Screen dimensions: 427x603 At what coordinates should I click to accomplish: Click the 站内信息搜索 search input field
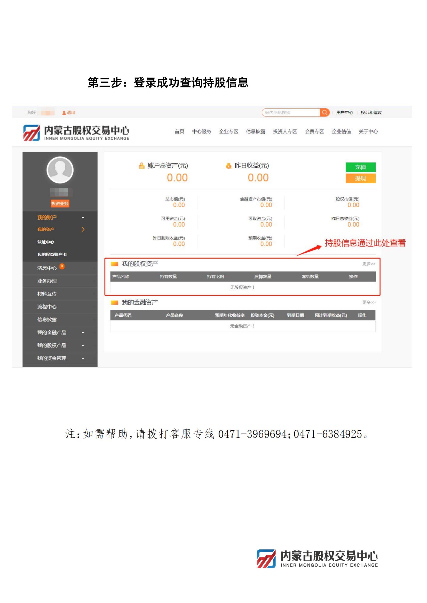coord(290,112)
